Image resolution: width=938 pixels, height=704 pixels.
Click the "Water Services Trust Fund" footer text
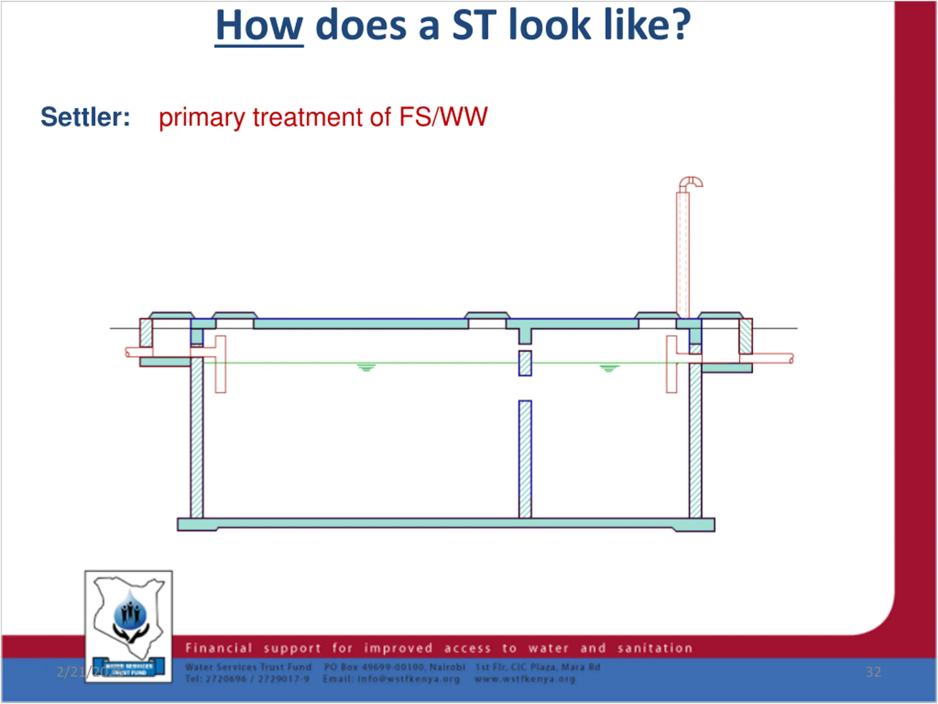tap(248, 667)
